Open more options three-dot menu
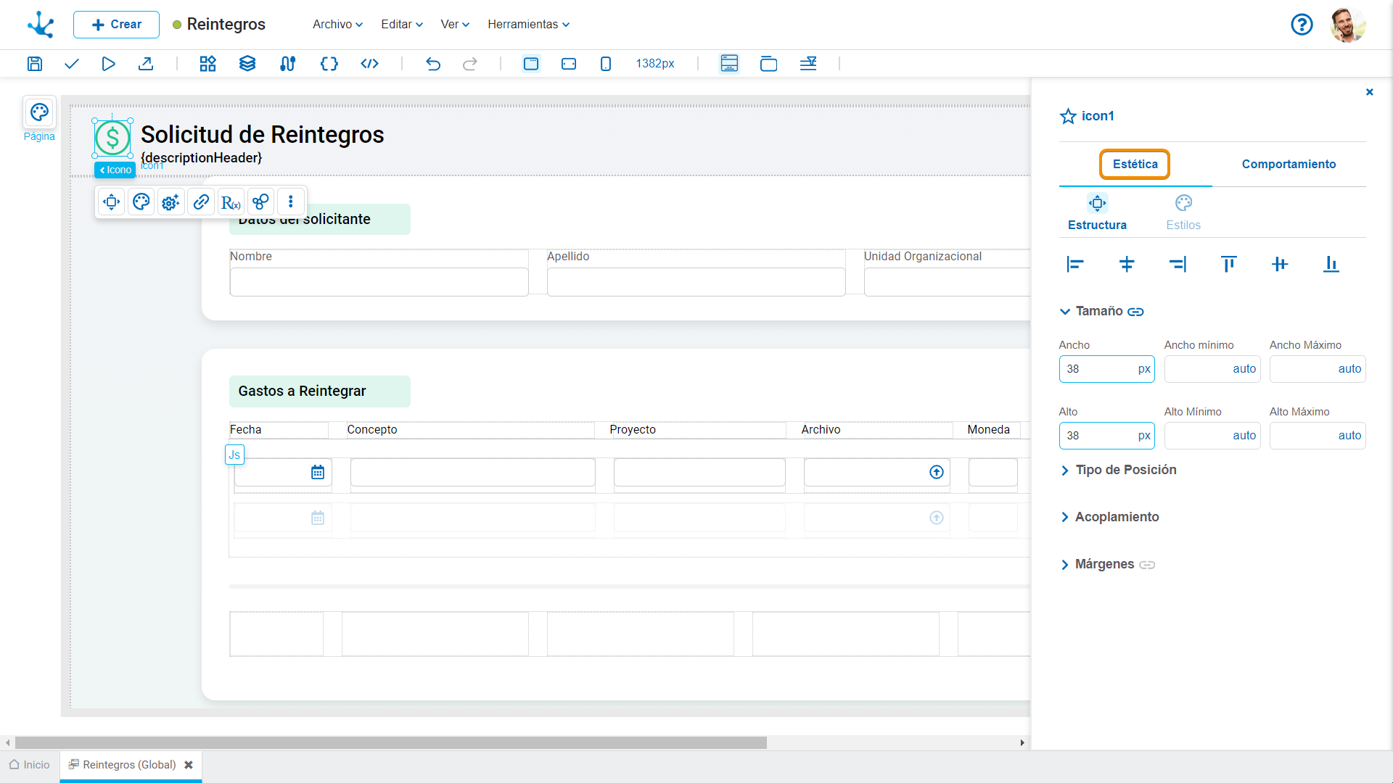 click(x=291, y=202)
